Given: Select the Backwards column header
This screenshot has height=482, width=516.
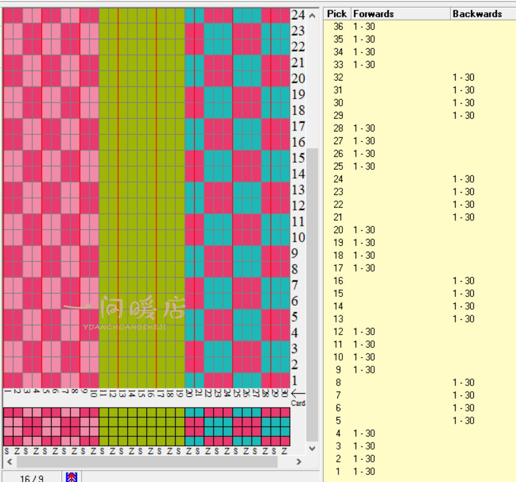Looking at the screenshot, I should [483, 14].
